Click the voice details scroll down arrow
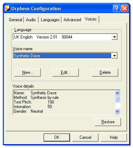The image size is (133, 148). (x=118, y=111)
